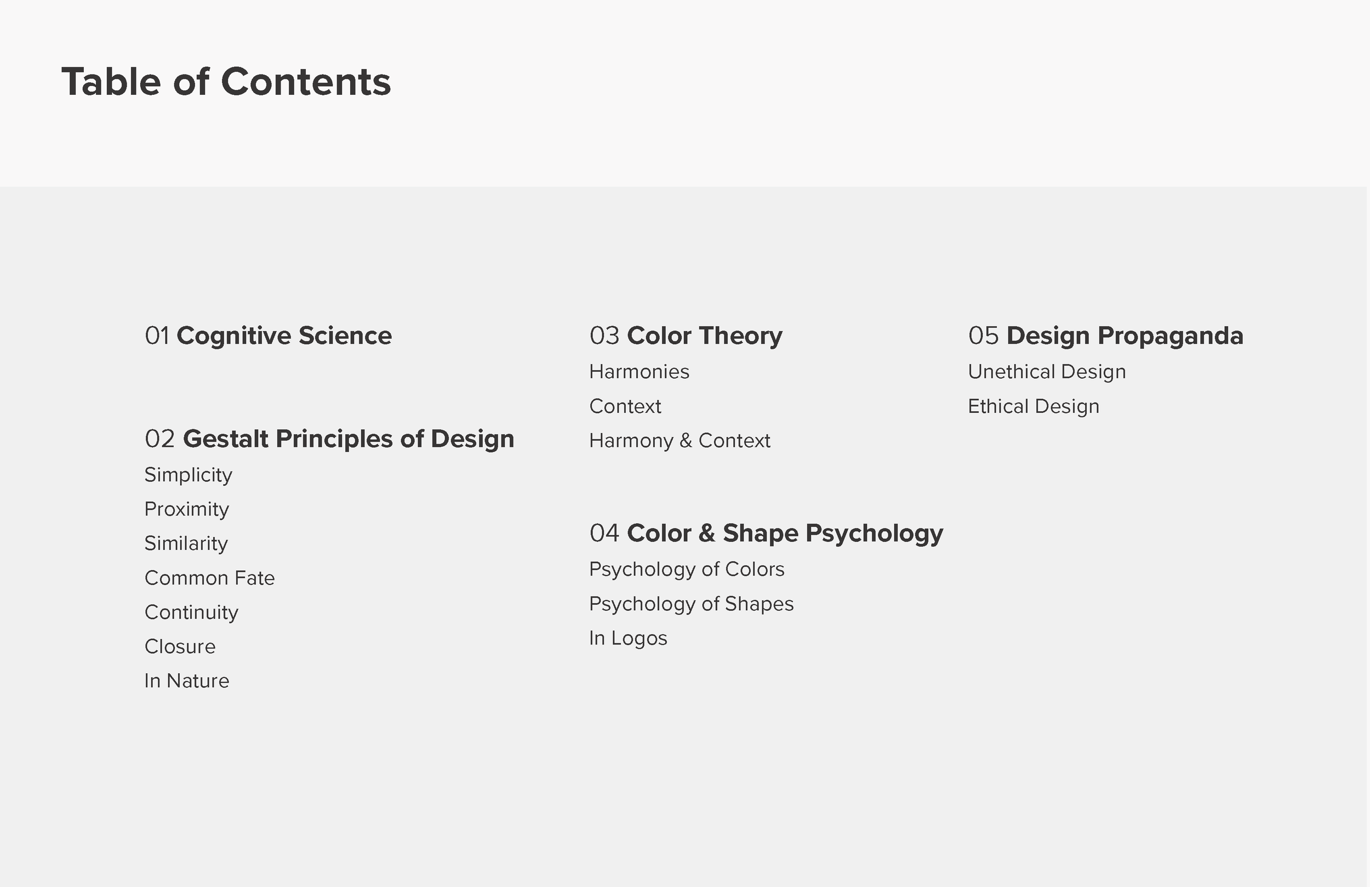Viewport: 1370px width, 887px height.
Task: Click the Table of Contents heading
Action: pos(226,82)
